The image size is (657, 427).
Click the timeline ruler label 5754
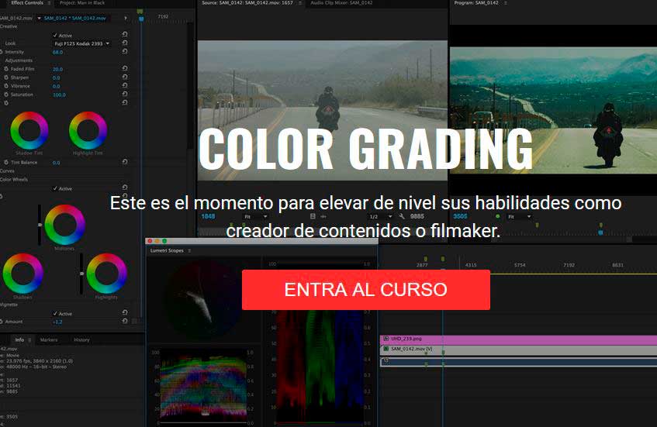tap(520, 265)
